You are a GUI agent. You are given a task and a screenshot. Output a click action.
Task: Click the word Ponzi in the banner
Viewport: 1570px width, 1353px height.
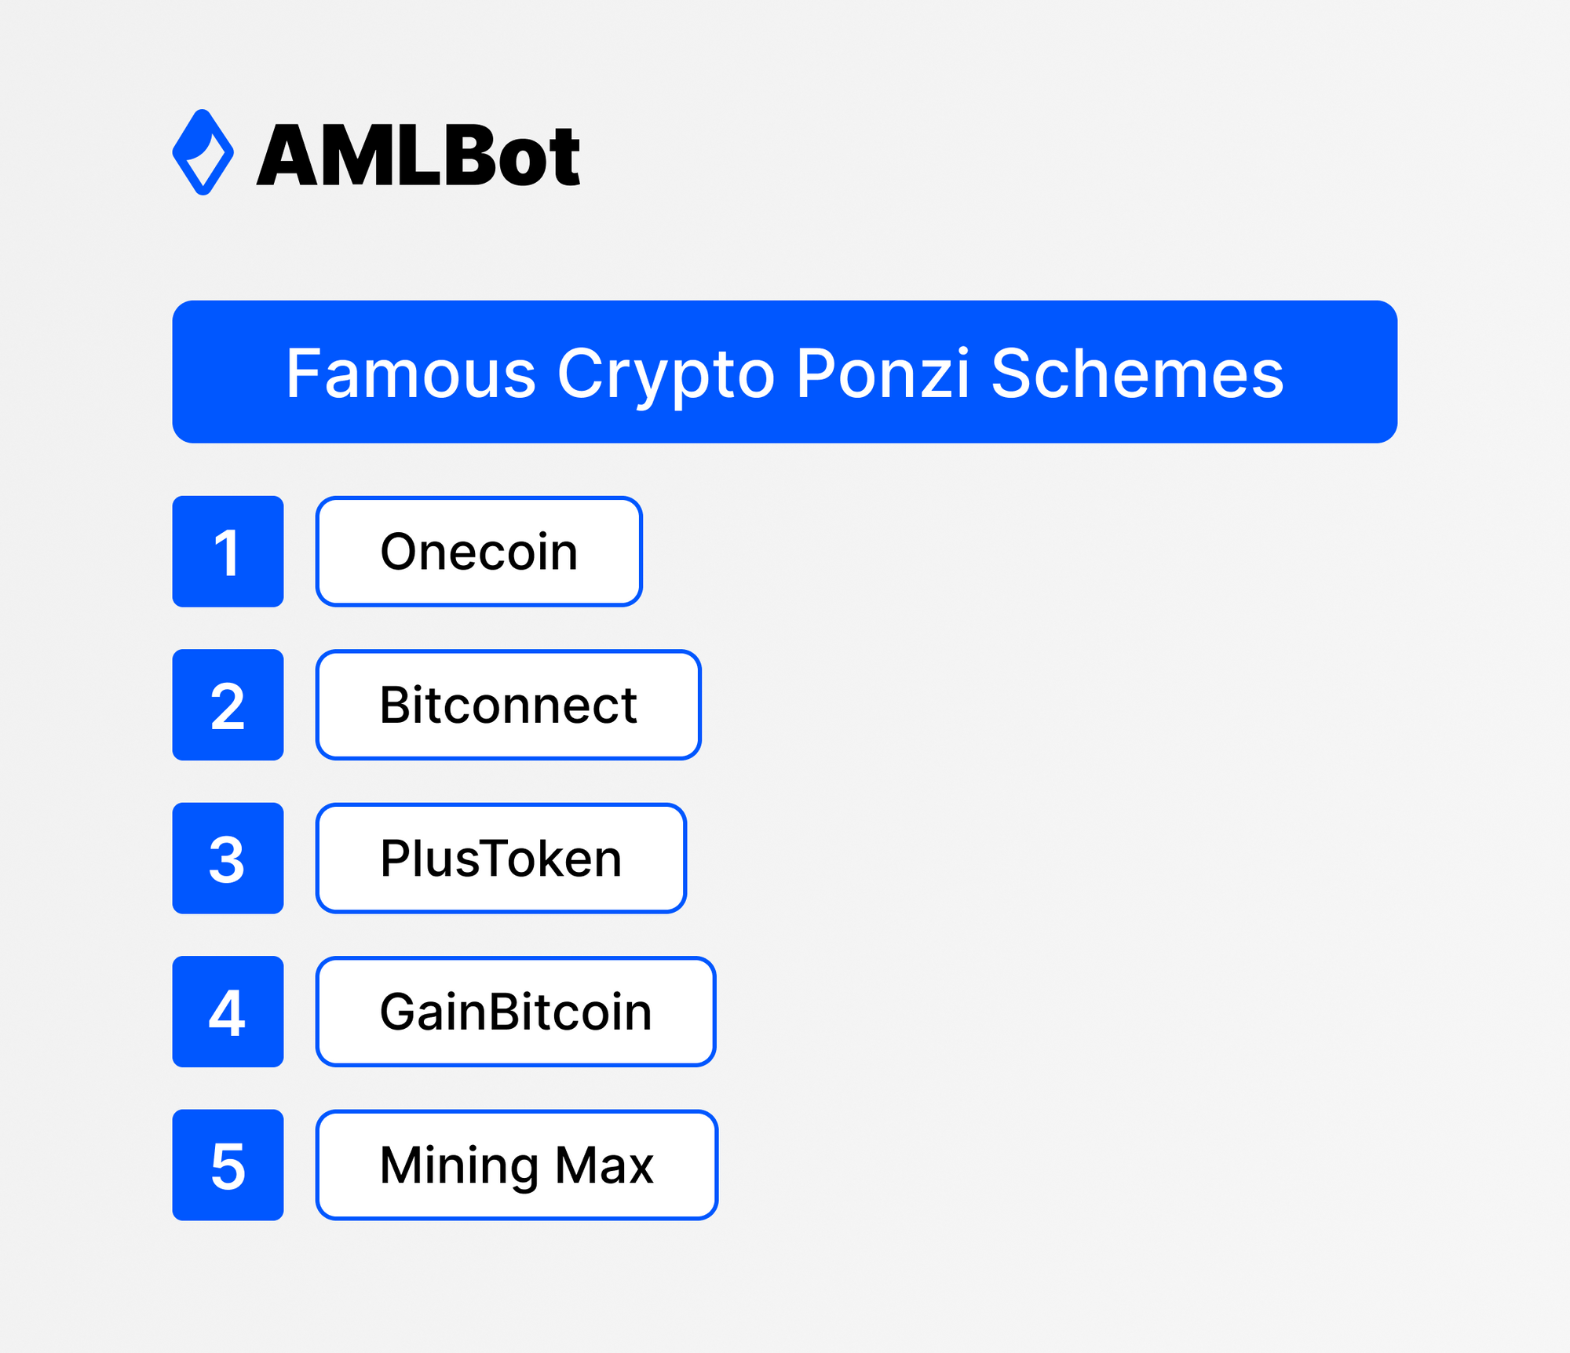click(883, 374)
